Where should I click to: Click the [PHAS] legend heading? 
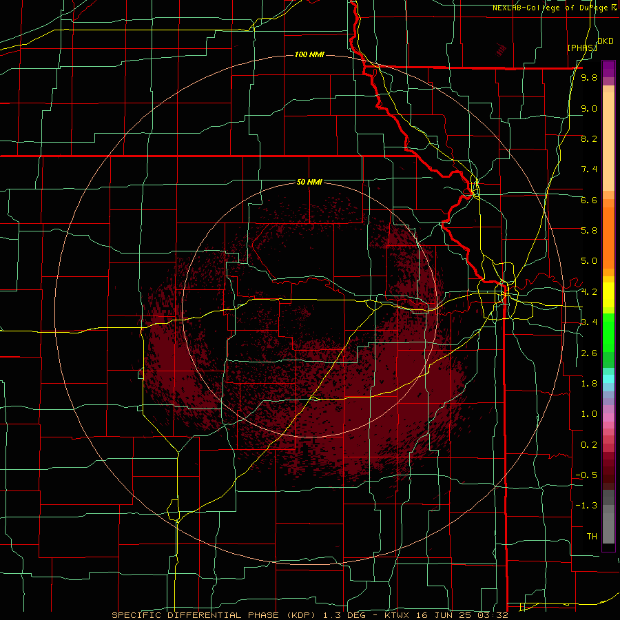582,48
